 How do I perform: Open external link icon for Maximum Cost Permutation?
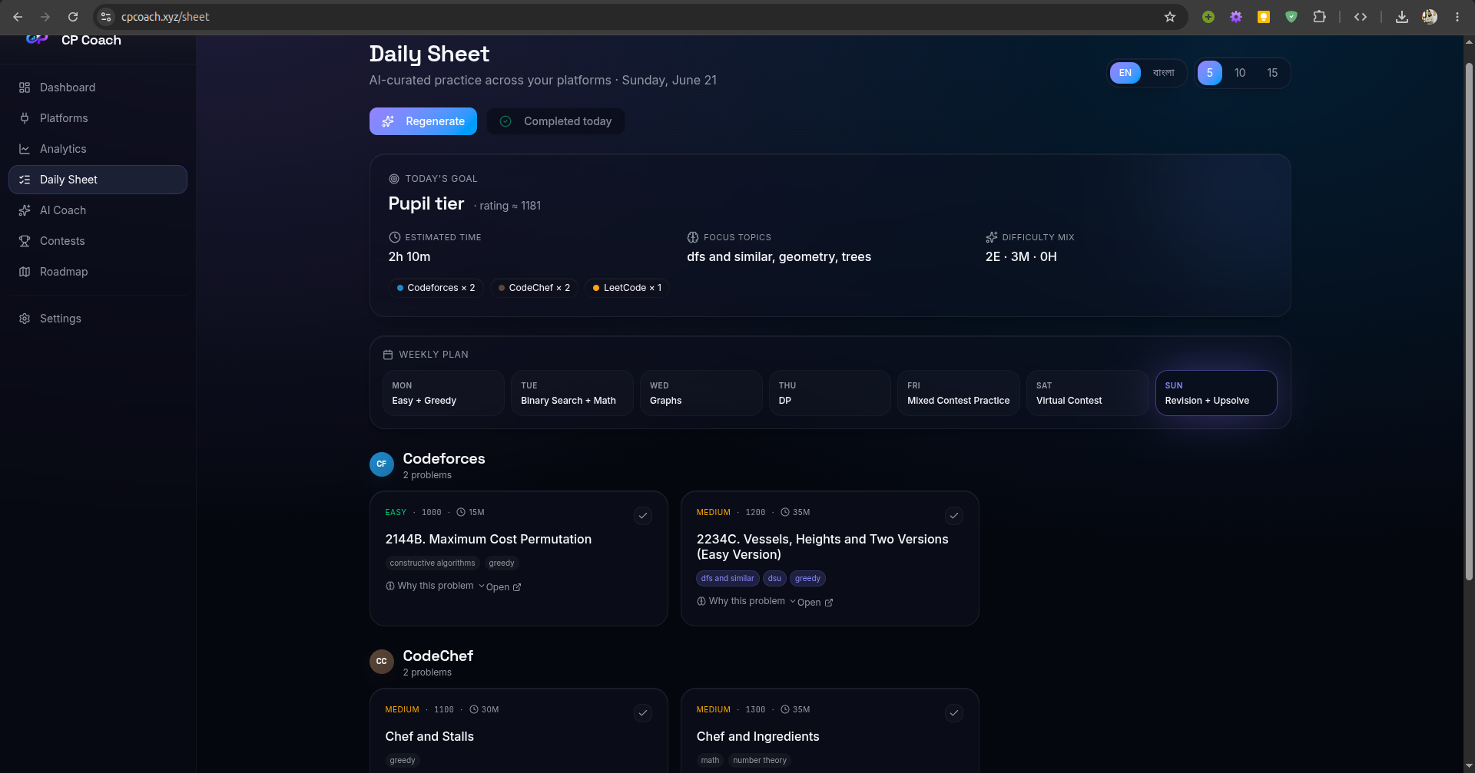point(517,587)
